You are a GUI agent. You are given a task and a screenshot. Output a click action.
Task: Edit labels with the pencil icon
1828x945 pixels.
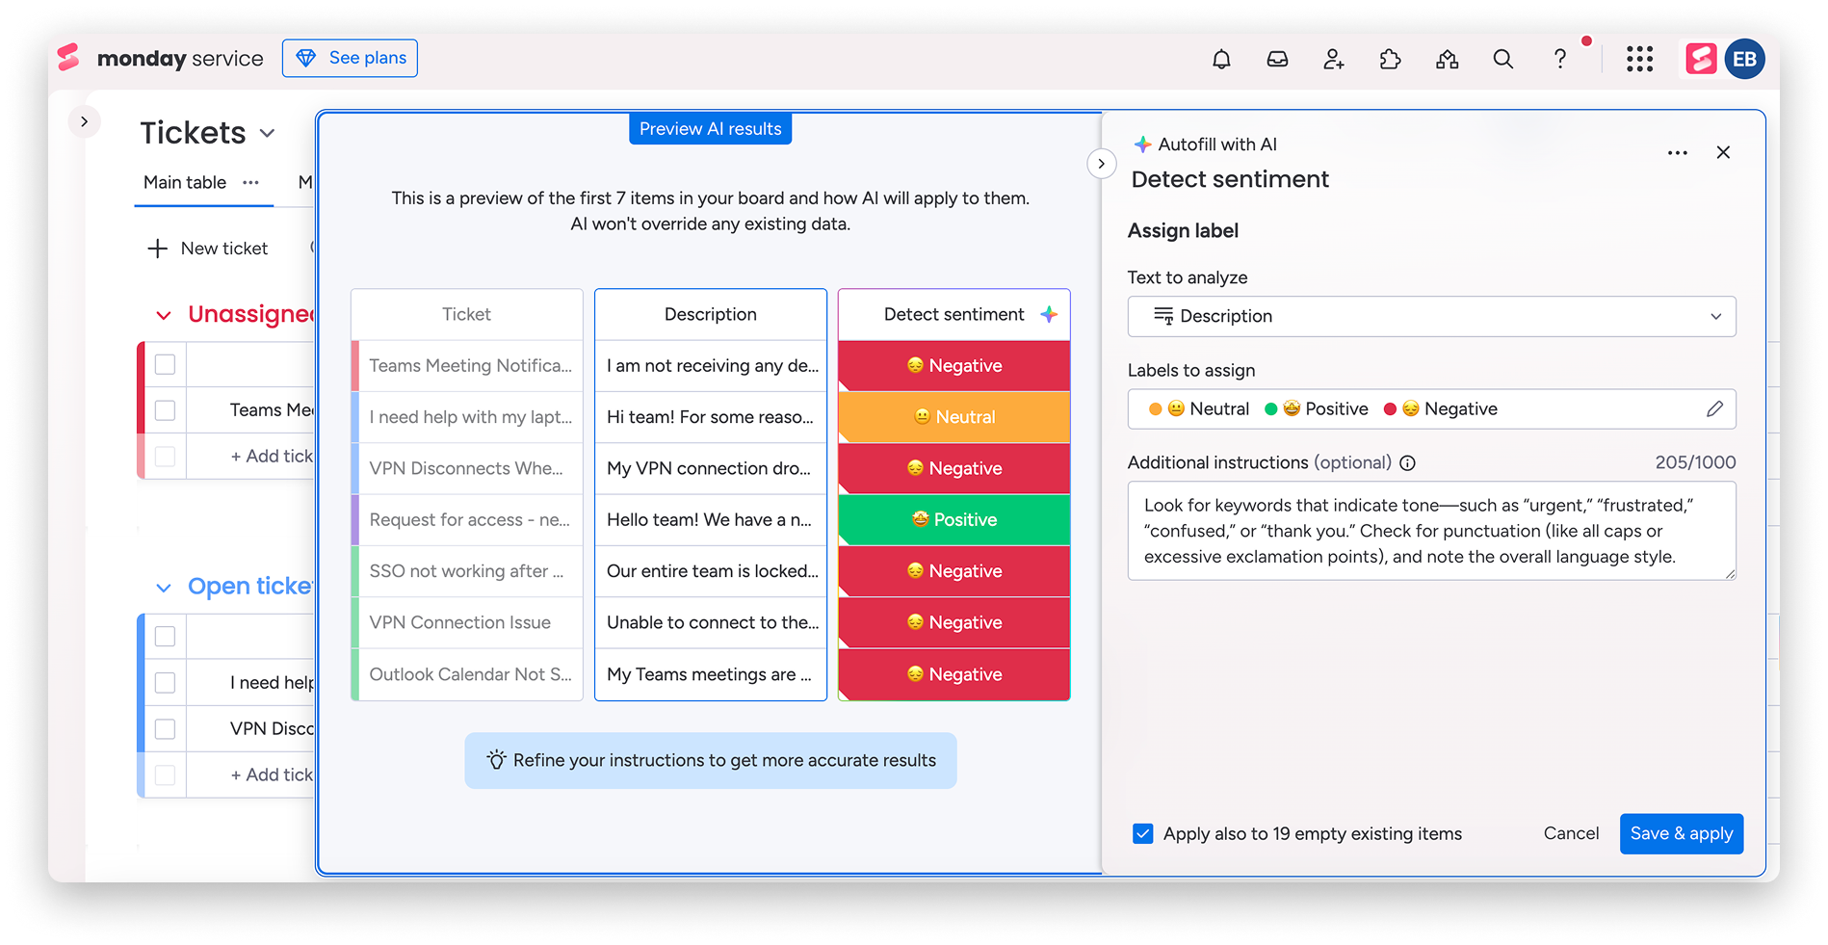tap(1714, 409)
